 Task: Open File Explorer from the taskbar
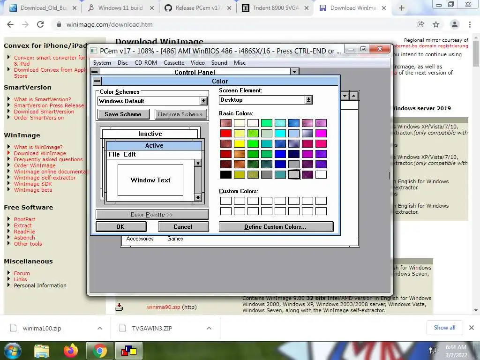click(42, 351)
